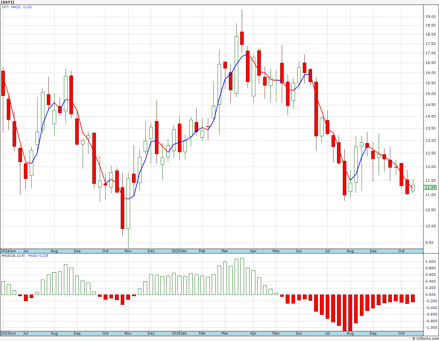The image size is (439, 341).
Task: Click the "MACD(26,12,9)" indicator label
Action: (x=13, y=256)
